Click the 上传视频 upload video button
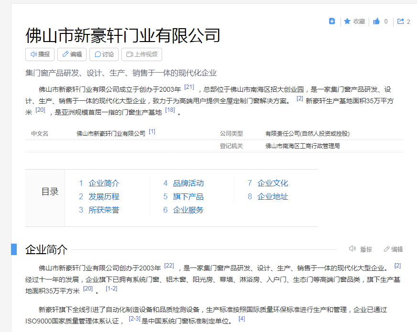417x332 pixels. click(x=142, y=54)
